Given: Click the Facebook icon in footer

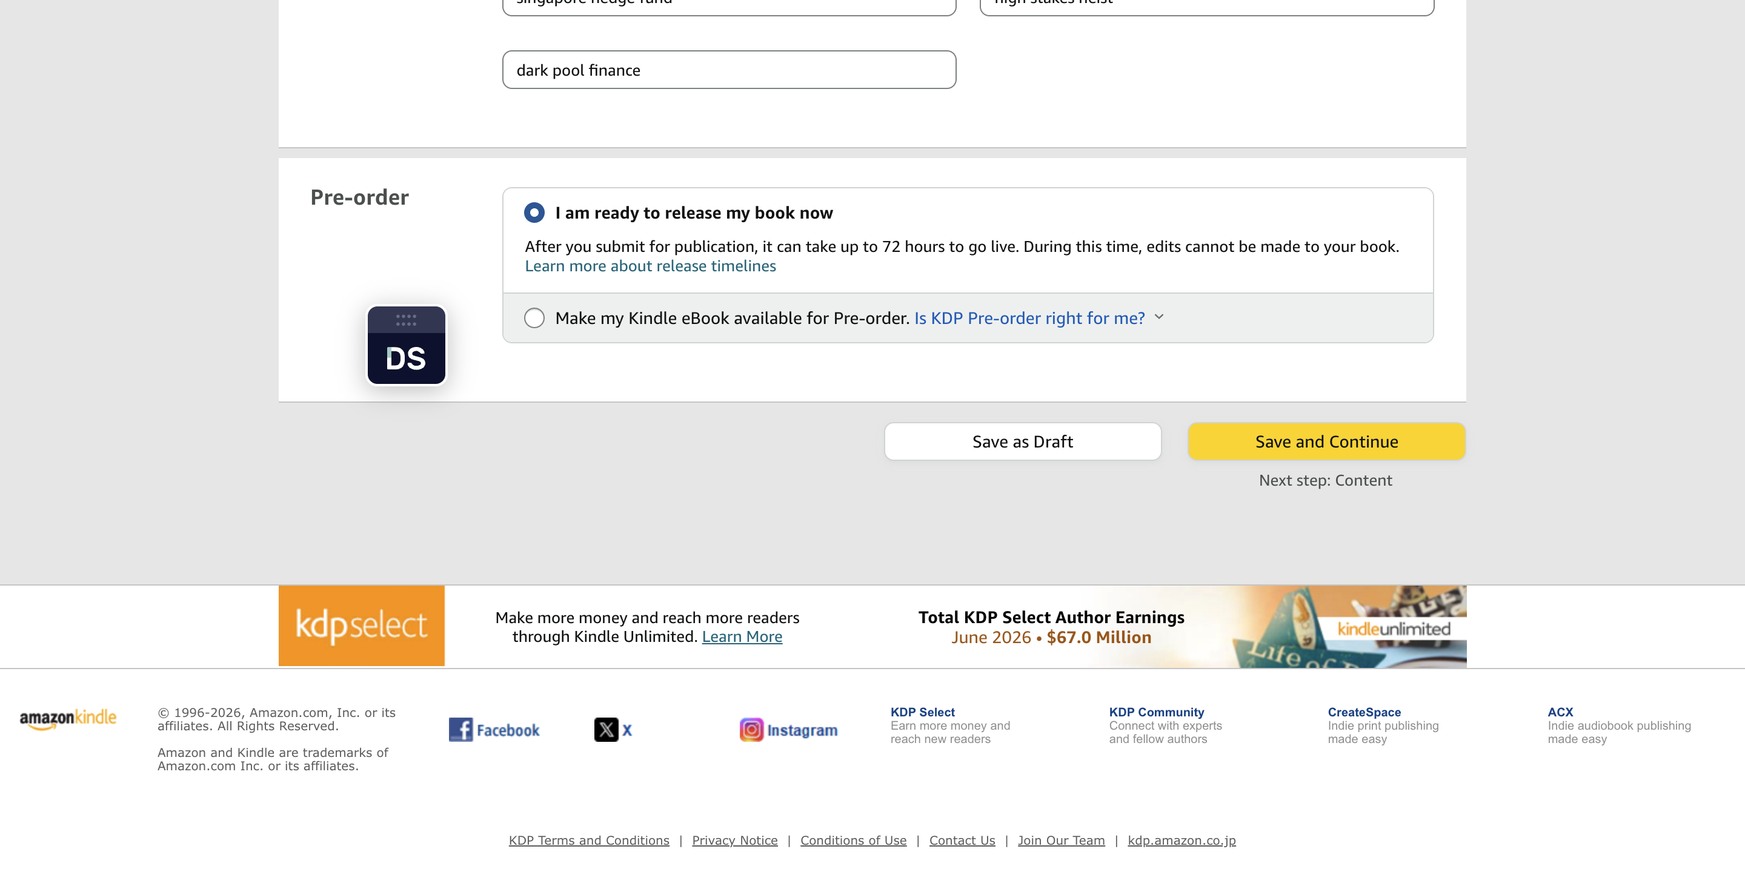Looking at the screenshot, I should pyautogui.click(x=460, y=730).
